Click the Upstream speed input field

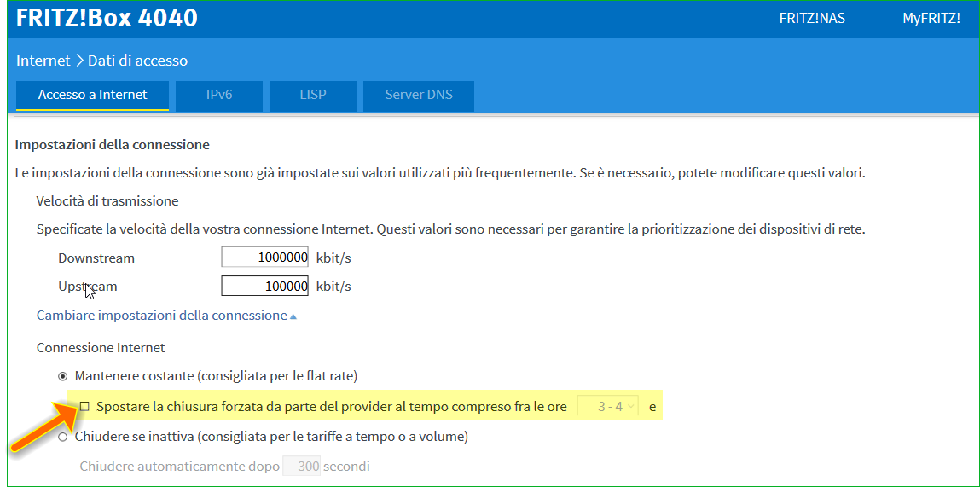(x=265, y=287)
